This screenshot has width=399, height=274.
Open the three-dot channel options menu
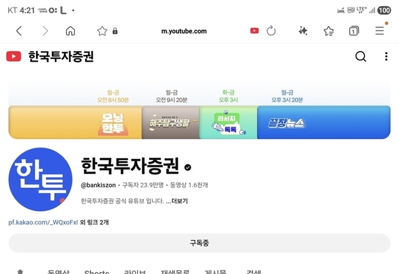pos(387,56)
